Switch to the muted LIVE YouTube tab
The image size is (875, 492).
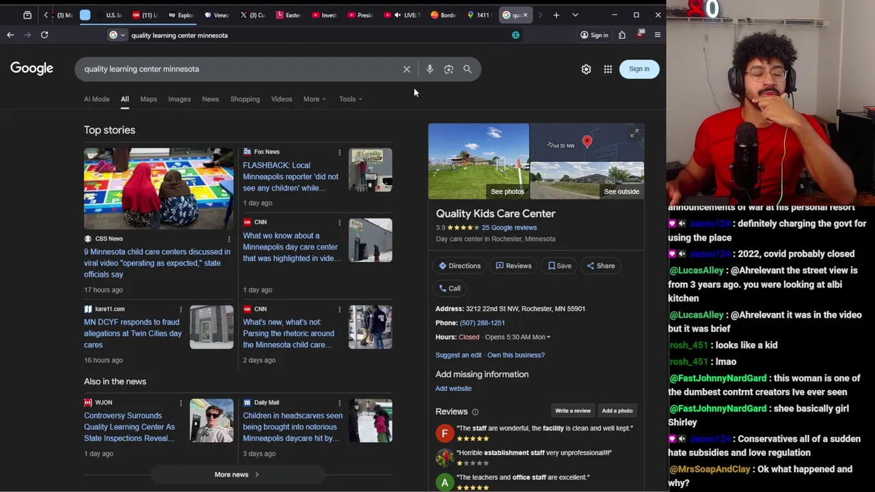coord(402,15)
